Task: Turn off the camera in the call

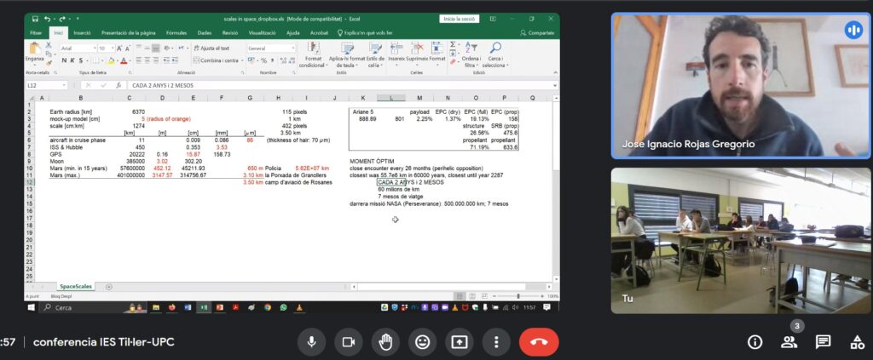Action: 348,341
